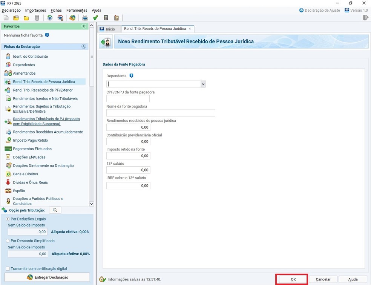Click the info icon beside Dependente
The height and width of the screenshot is (285, 371).
(x=131, y=76)
